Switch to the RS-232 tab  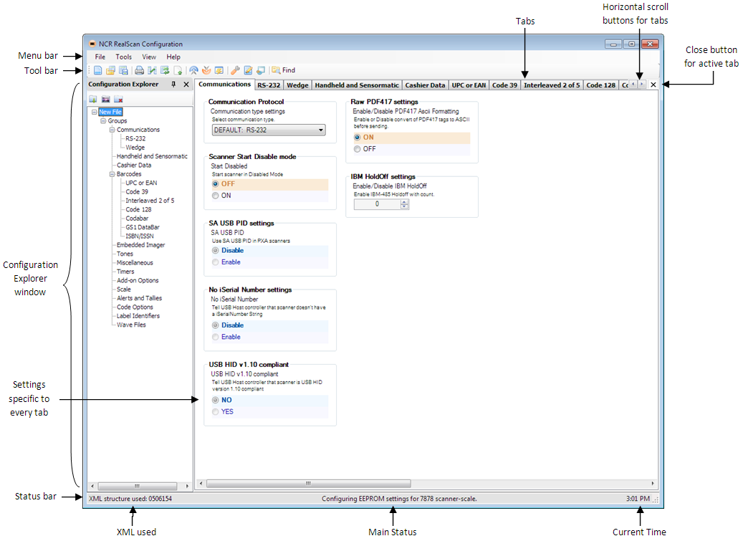click(269, 85)
